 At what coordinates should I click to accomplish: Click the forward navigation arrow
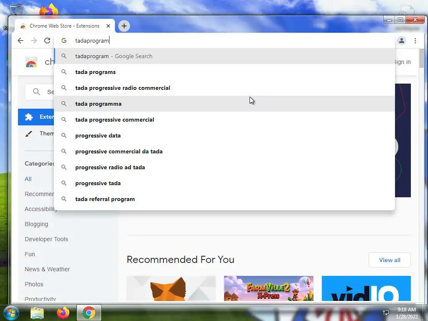[x=33, y=41]
